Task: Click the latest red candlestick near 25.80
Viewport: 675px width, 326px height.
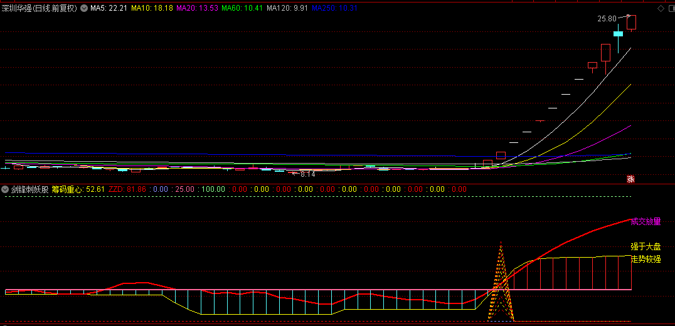Action: [631, 23]
